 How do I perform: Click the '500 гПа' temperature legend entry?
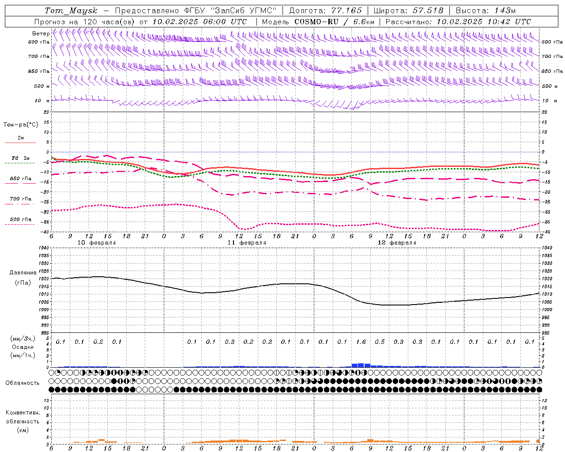tap(20, 219)
